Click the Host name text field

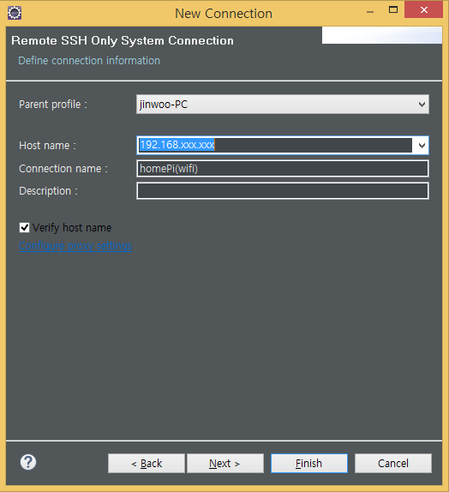(275, 145)
